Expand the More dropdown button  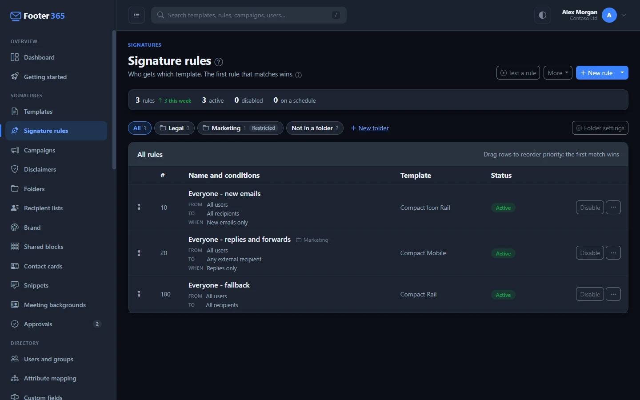[x=558, y=73]
